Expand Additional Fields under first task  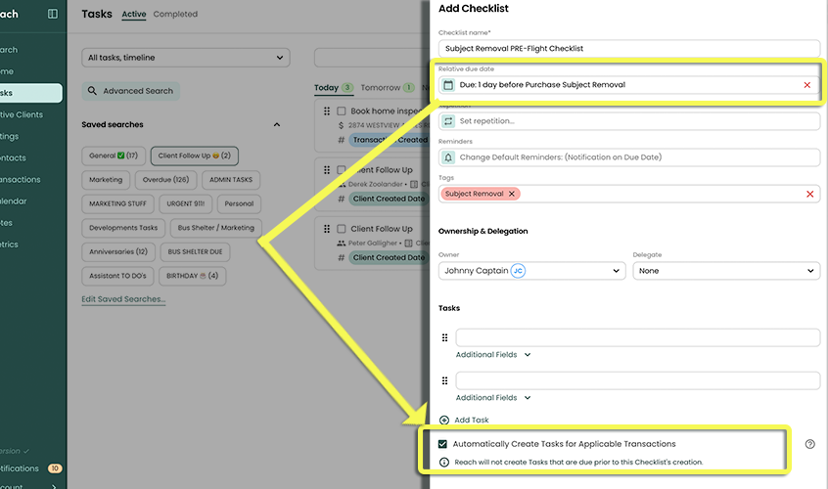(493, 355)
